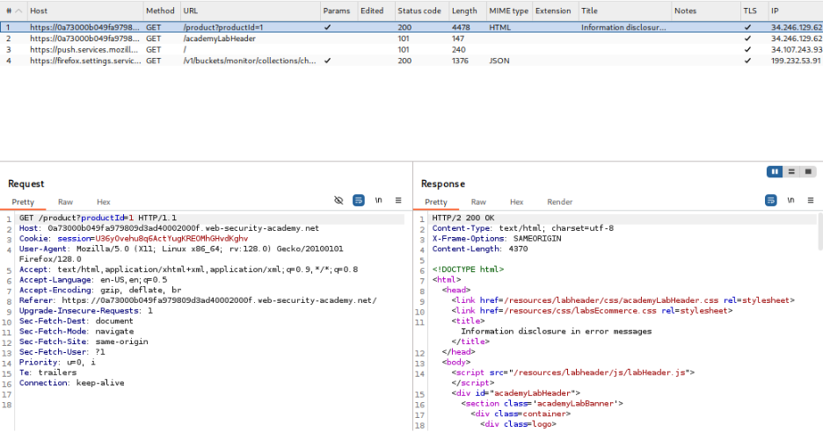Switch to the Raw tab in Request
This screenshot has width=823, height=432.
[65, 202]
